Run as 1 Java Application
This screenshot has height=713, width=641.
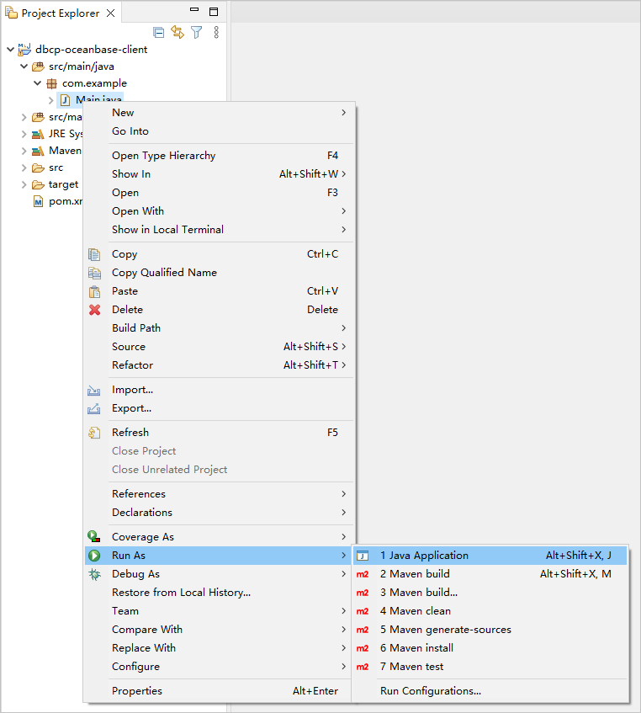[x=424, y=556]
